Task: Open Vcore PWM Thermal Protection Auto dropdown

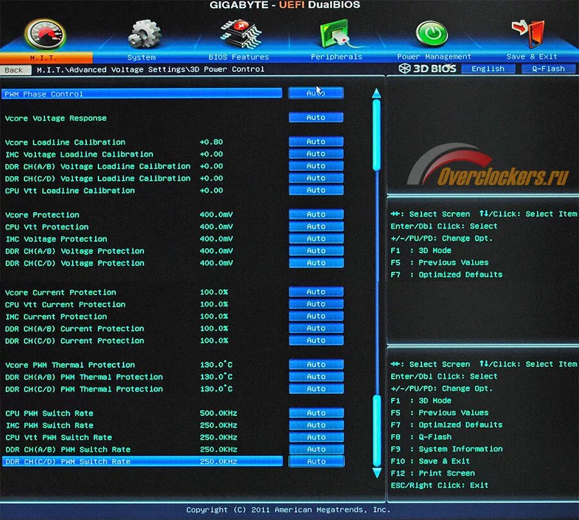Action: (316, 364)
